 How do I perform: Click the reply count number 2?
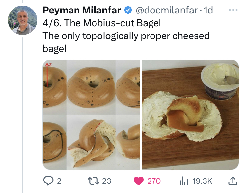(x=59, y=181)
